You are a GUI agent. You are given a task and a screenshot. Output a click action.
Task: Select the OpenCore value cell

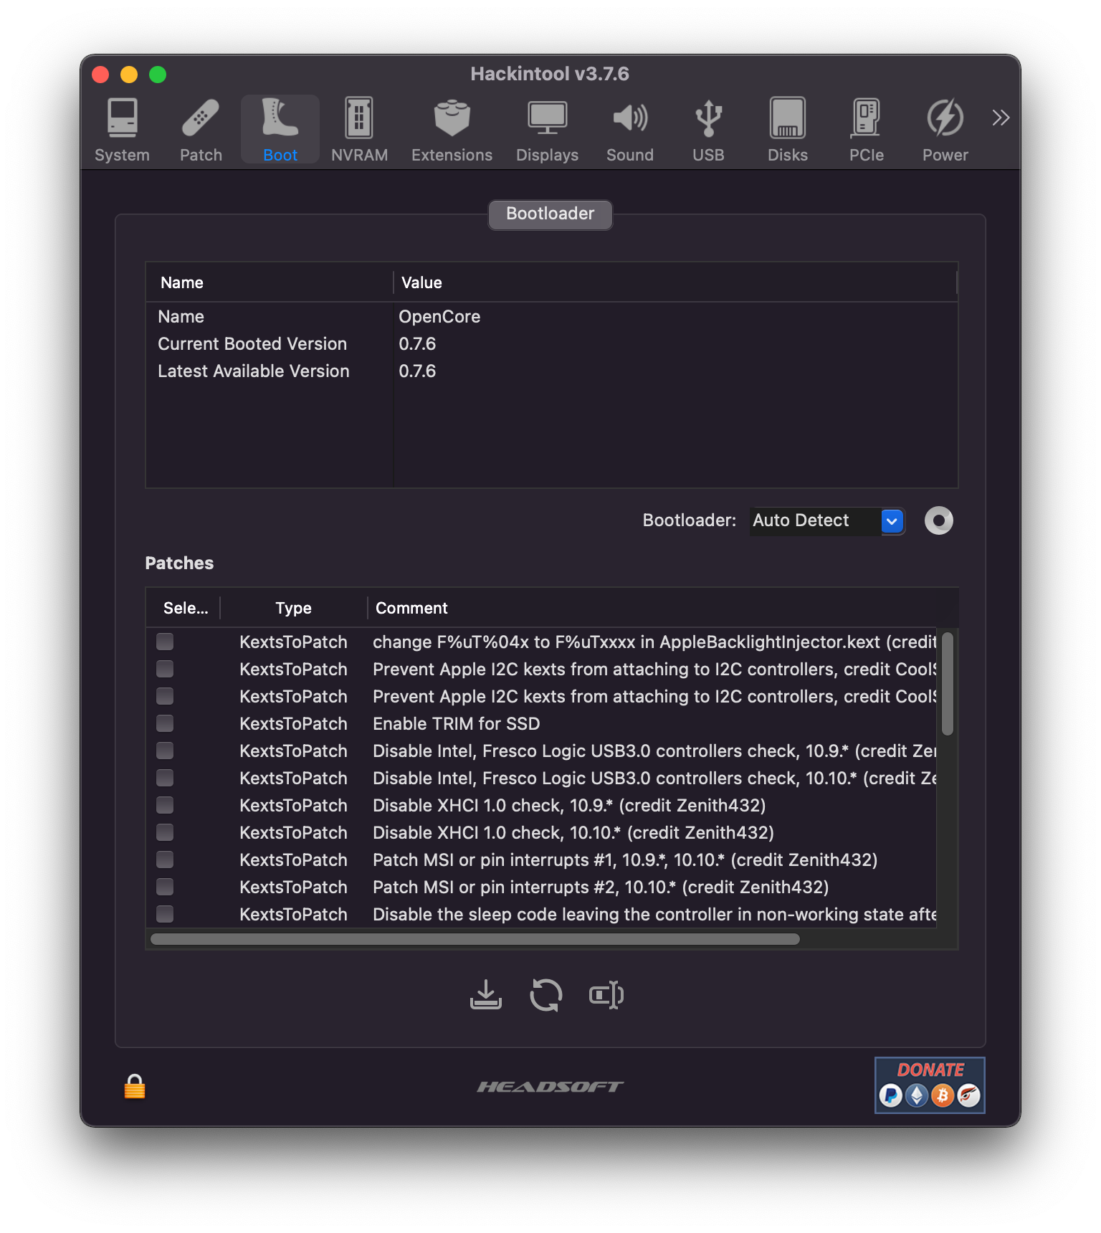click(x=439, y=317)
